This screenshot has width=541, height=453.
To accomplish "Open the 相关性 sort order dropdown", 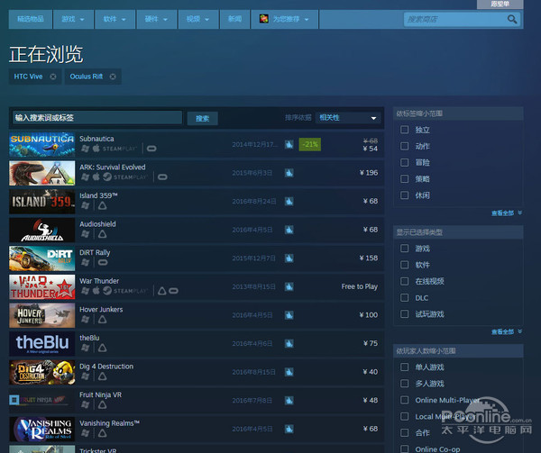I will pos(348,118).
